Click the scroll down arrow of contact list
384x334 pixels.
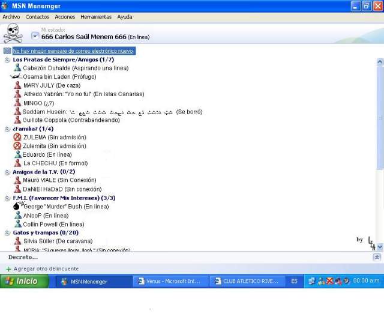[x=380, y=247]
